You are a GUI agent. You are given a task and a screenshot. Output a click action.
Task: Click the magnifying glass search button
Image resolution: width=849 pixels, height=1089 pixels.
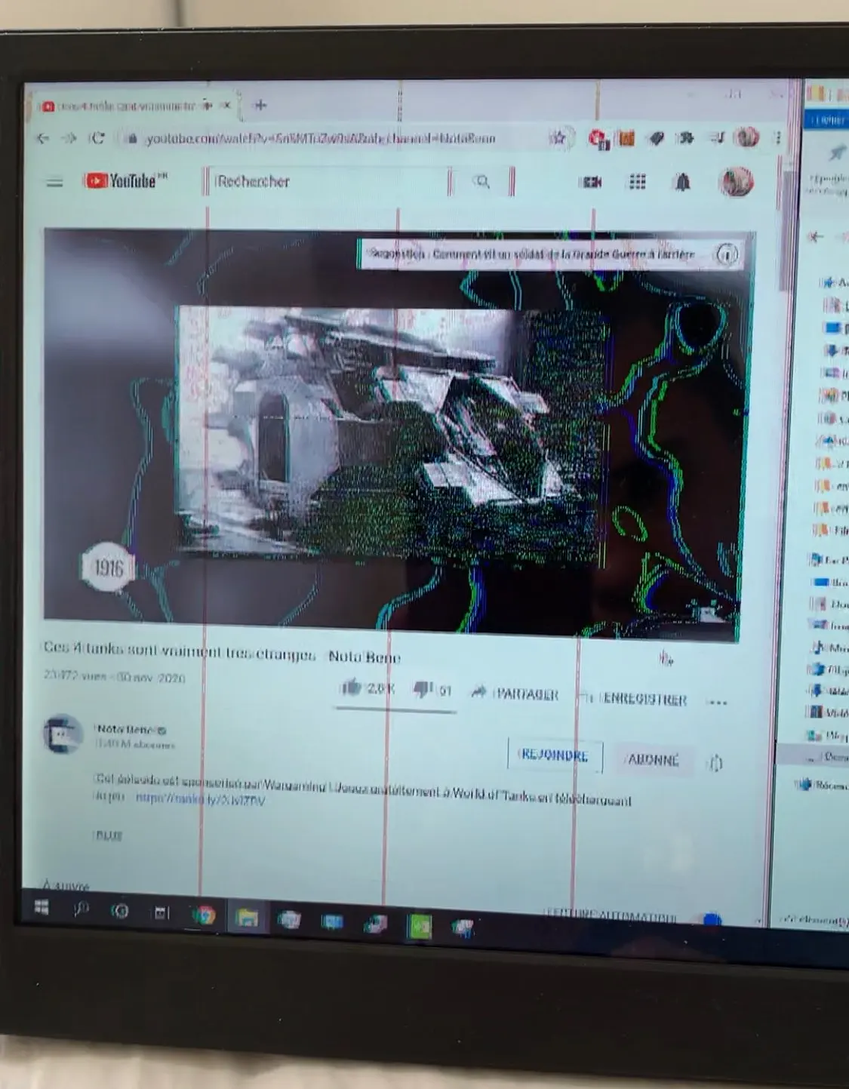(x=482, y=182)
